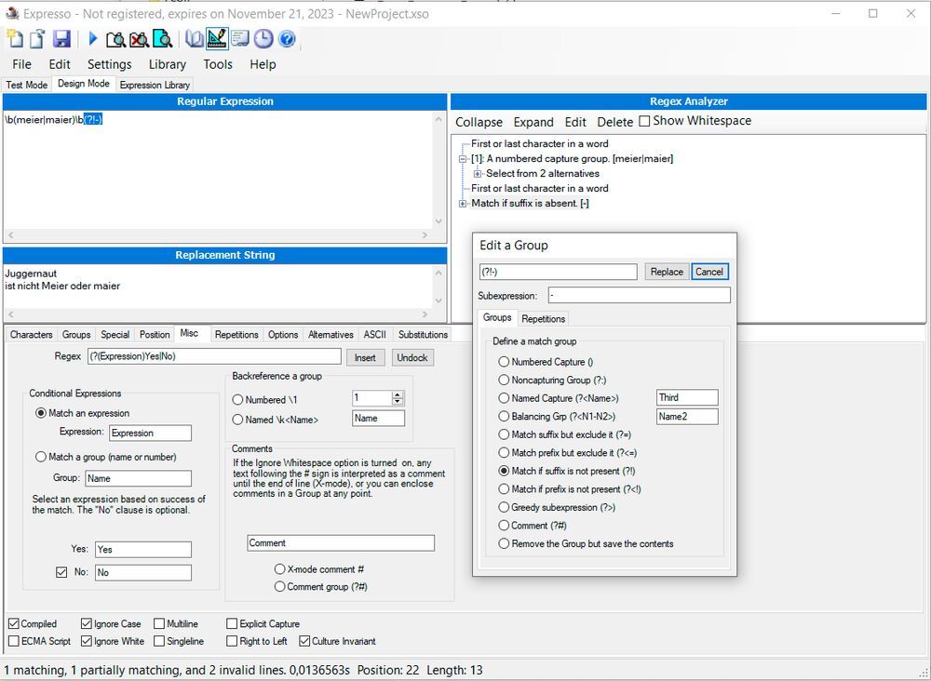The height and width of the screenshot is (681, 931).
Task: Switch to the Repetitions tab in Edit dialog
Action: click(543, 318)
